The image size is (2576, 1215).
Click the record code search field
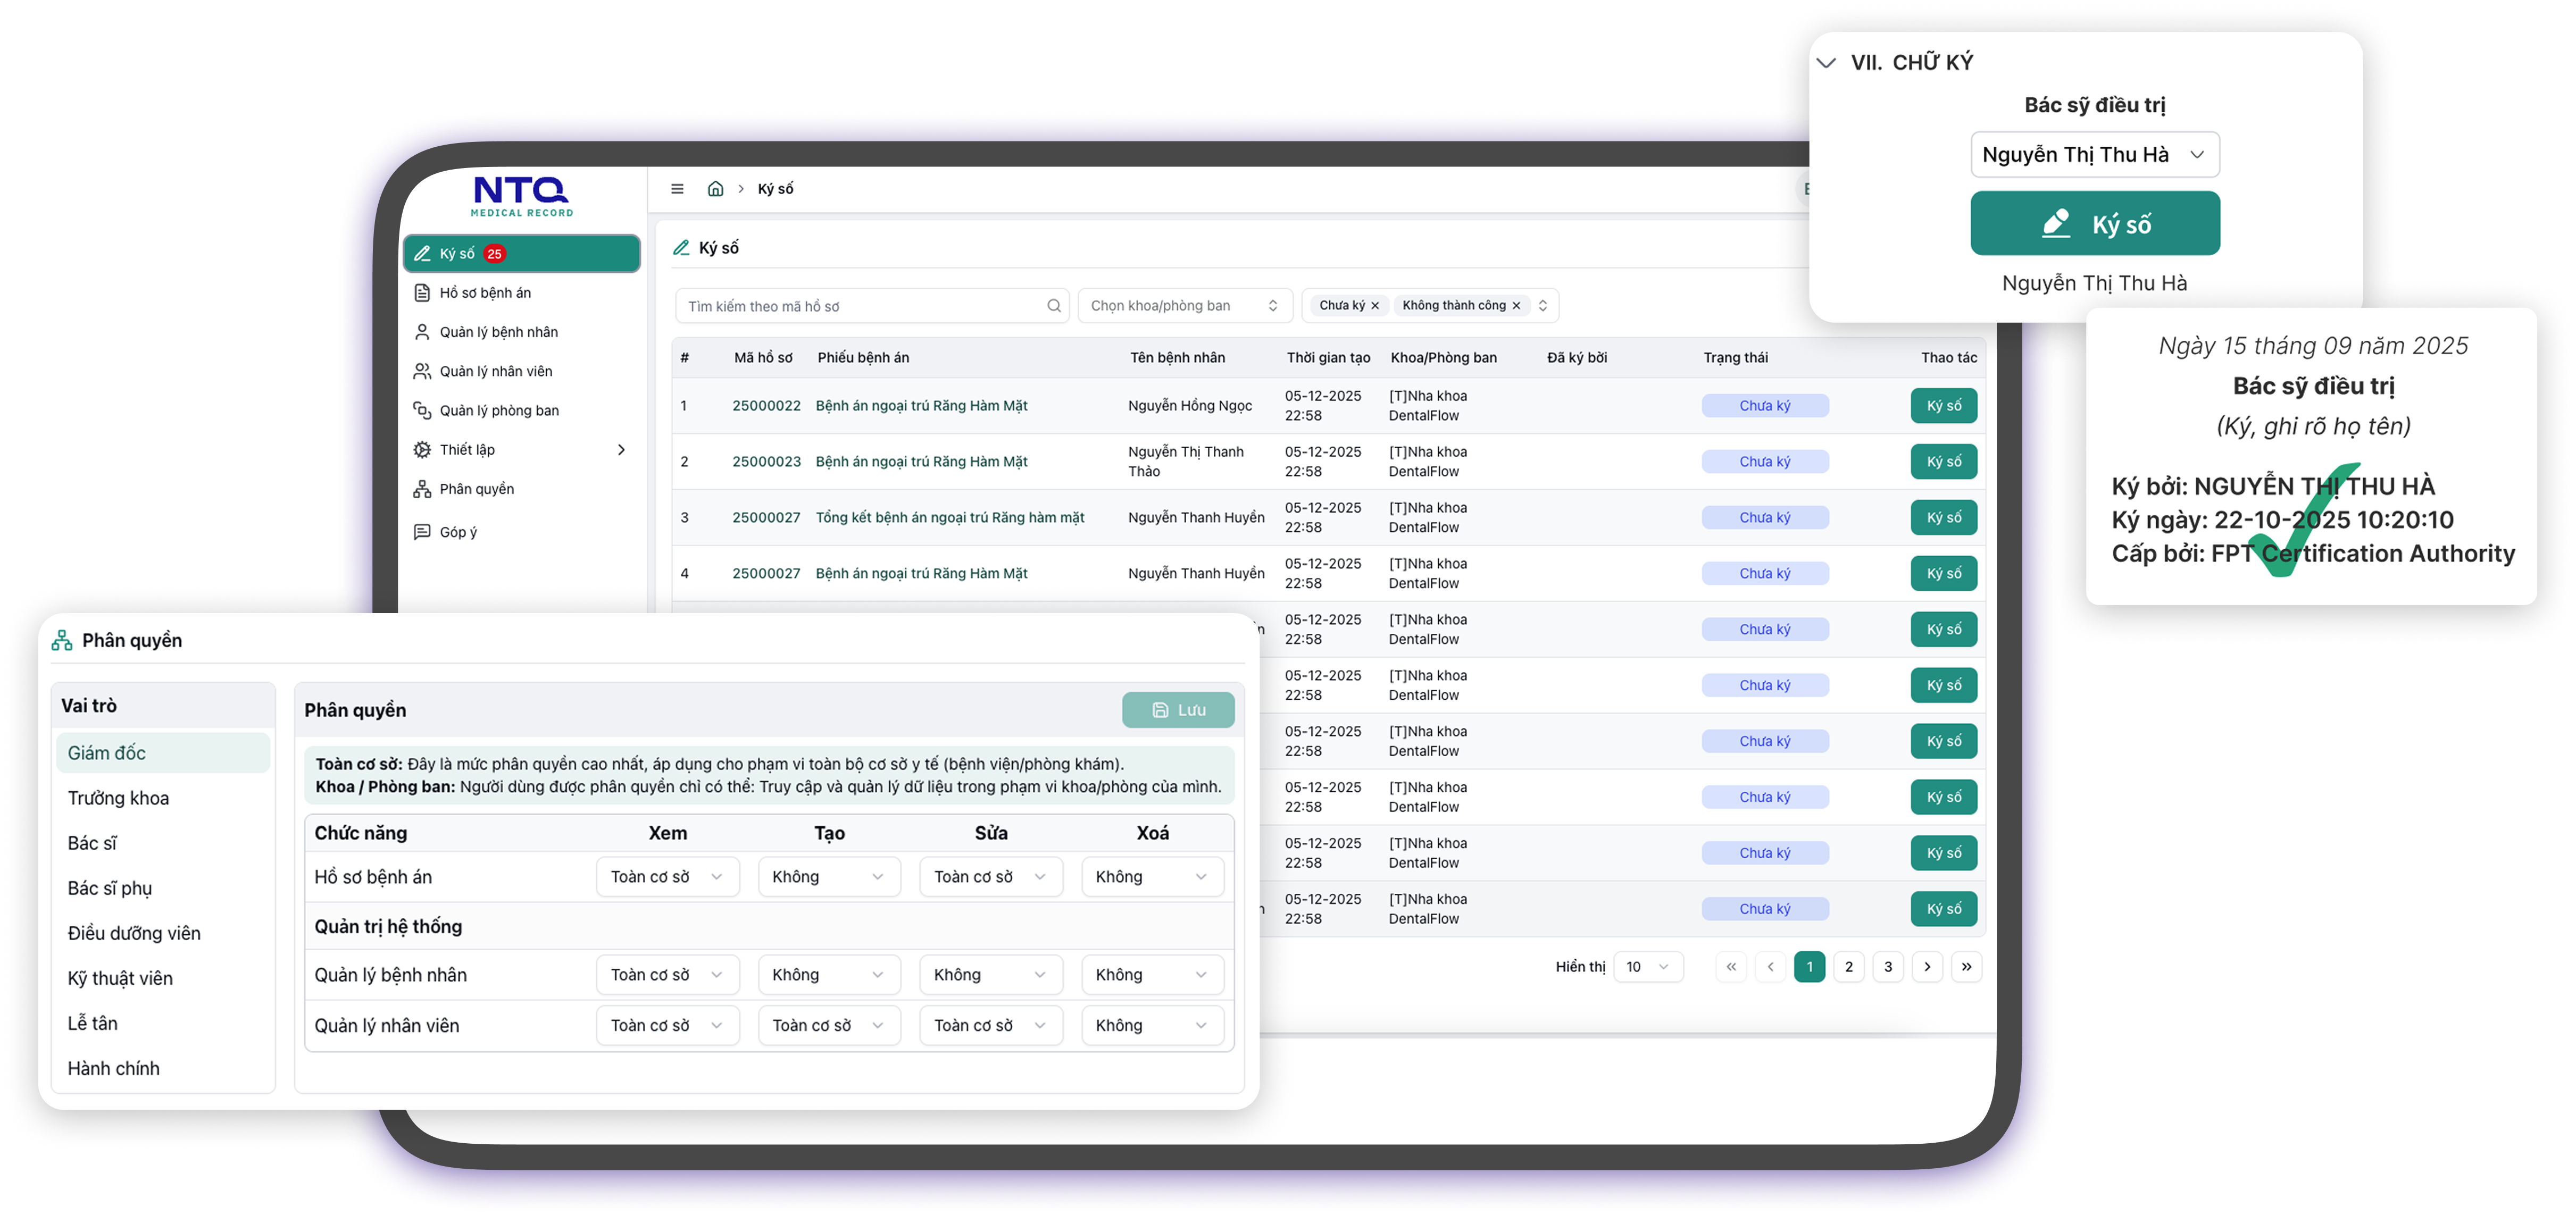coord(860,306)
